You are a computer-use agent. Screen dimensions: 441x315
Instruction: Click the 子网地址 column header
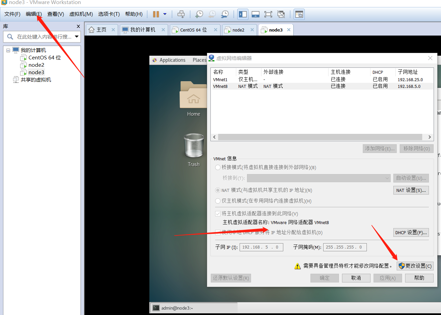pyautogui.click(x=414, y=72)
